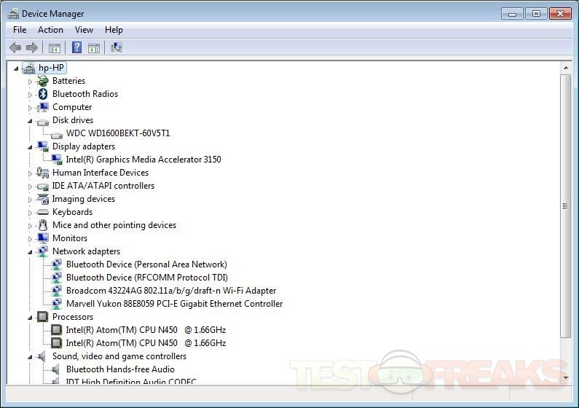Open the File menu
579x408 pixels.
pyautogui.click(x=20, y=30)
